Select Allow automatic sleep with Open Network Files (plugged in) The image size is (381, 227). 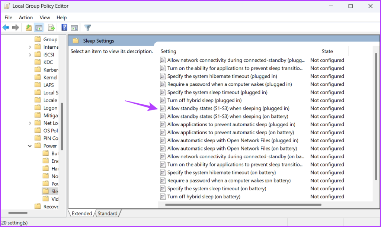(x=233, y=140)
